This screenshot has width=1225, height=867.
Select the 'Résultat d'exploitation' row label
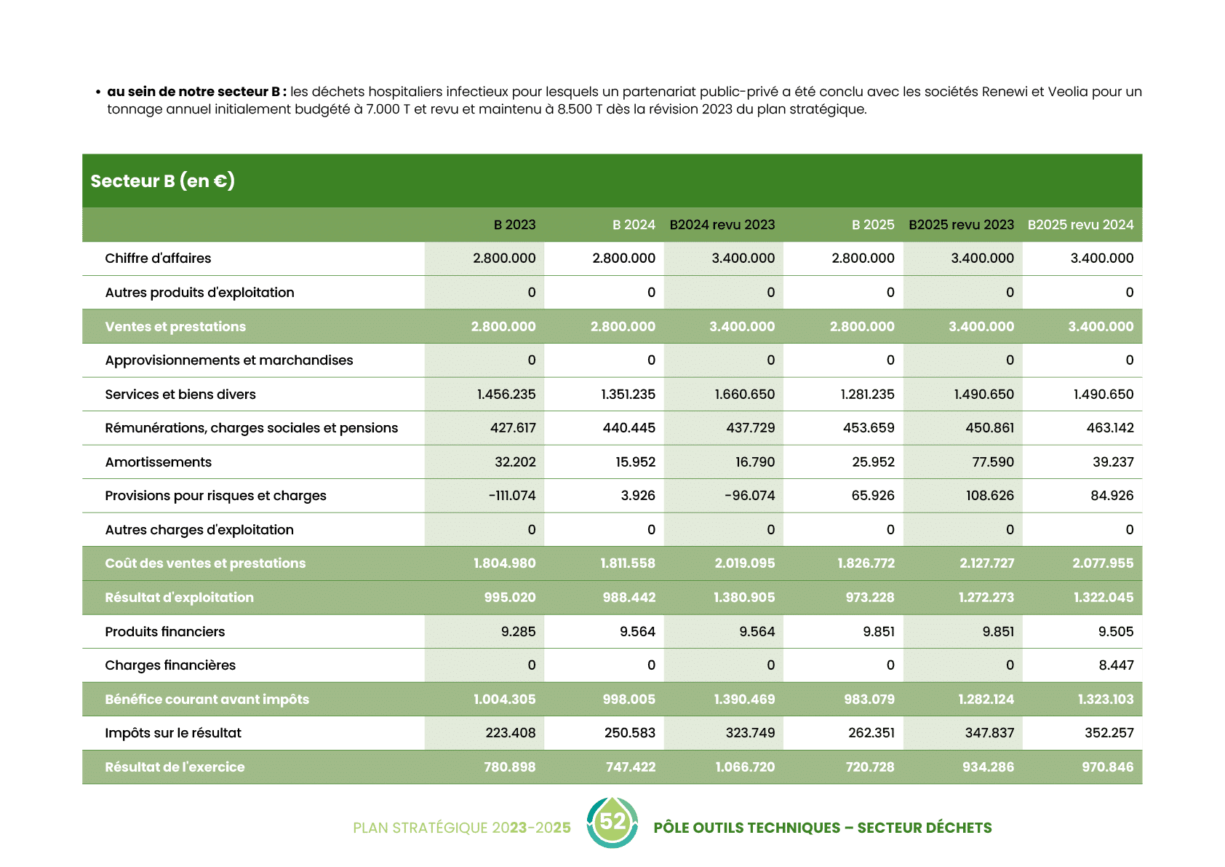point(179,598)
